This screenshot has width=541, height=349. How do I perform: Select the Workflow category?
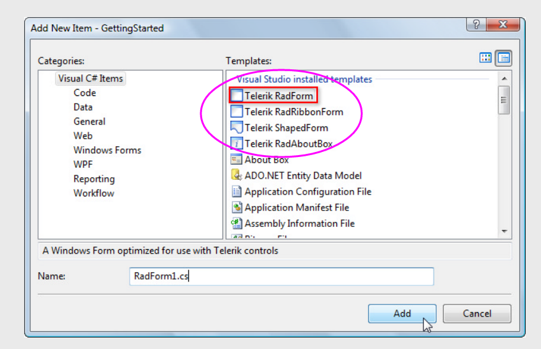click(94, 193)
